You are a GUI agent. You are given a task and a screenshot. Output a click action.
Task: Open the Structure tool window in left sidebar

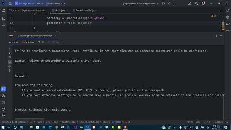(3, 19)
